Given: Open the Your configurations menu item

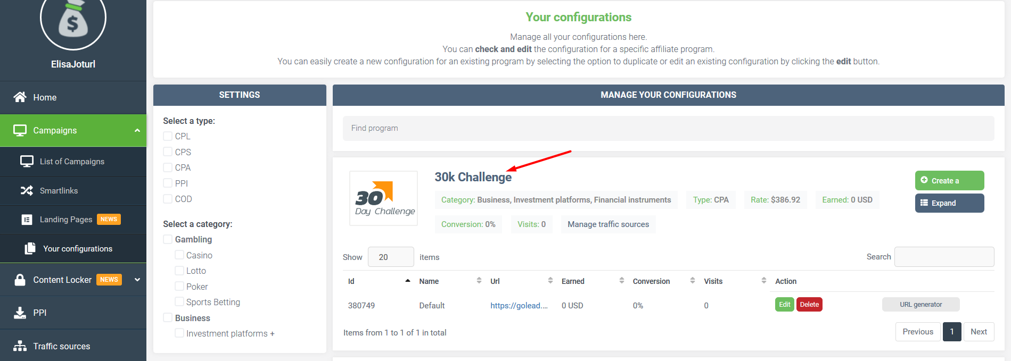Looking at the screenshot, I should (x=77, y=248).
